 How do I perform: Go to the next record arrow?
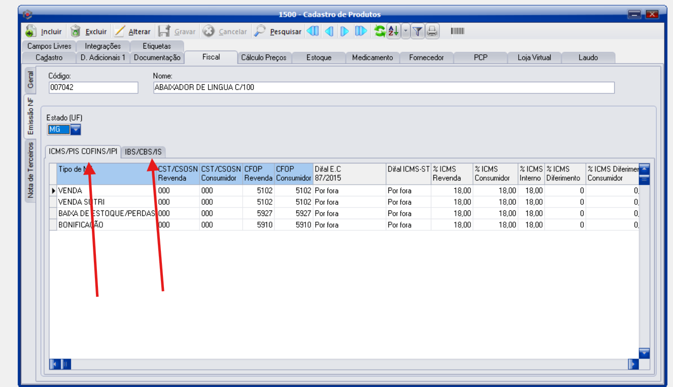pos(345,31)
